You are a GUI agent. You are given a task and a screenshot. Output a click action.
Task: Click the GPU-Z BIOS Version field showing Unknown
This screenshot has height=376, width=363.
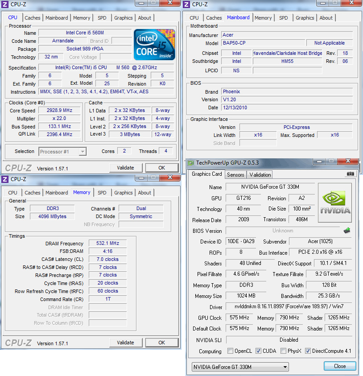[x=283, y=231]
